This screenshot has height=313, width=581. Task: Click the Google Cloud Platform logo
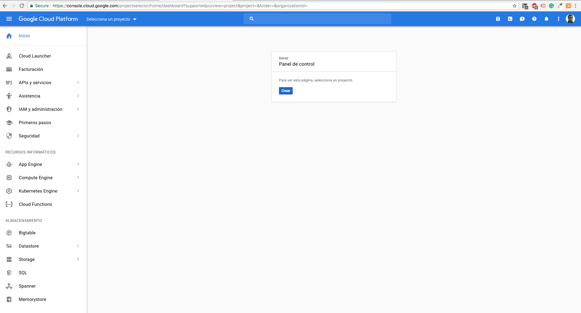point(48,19)
